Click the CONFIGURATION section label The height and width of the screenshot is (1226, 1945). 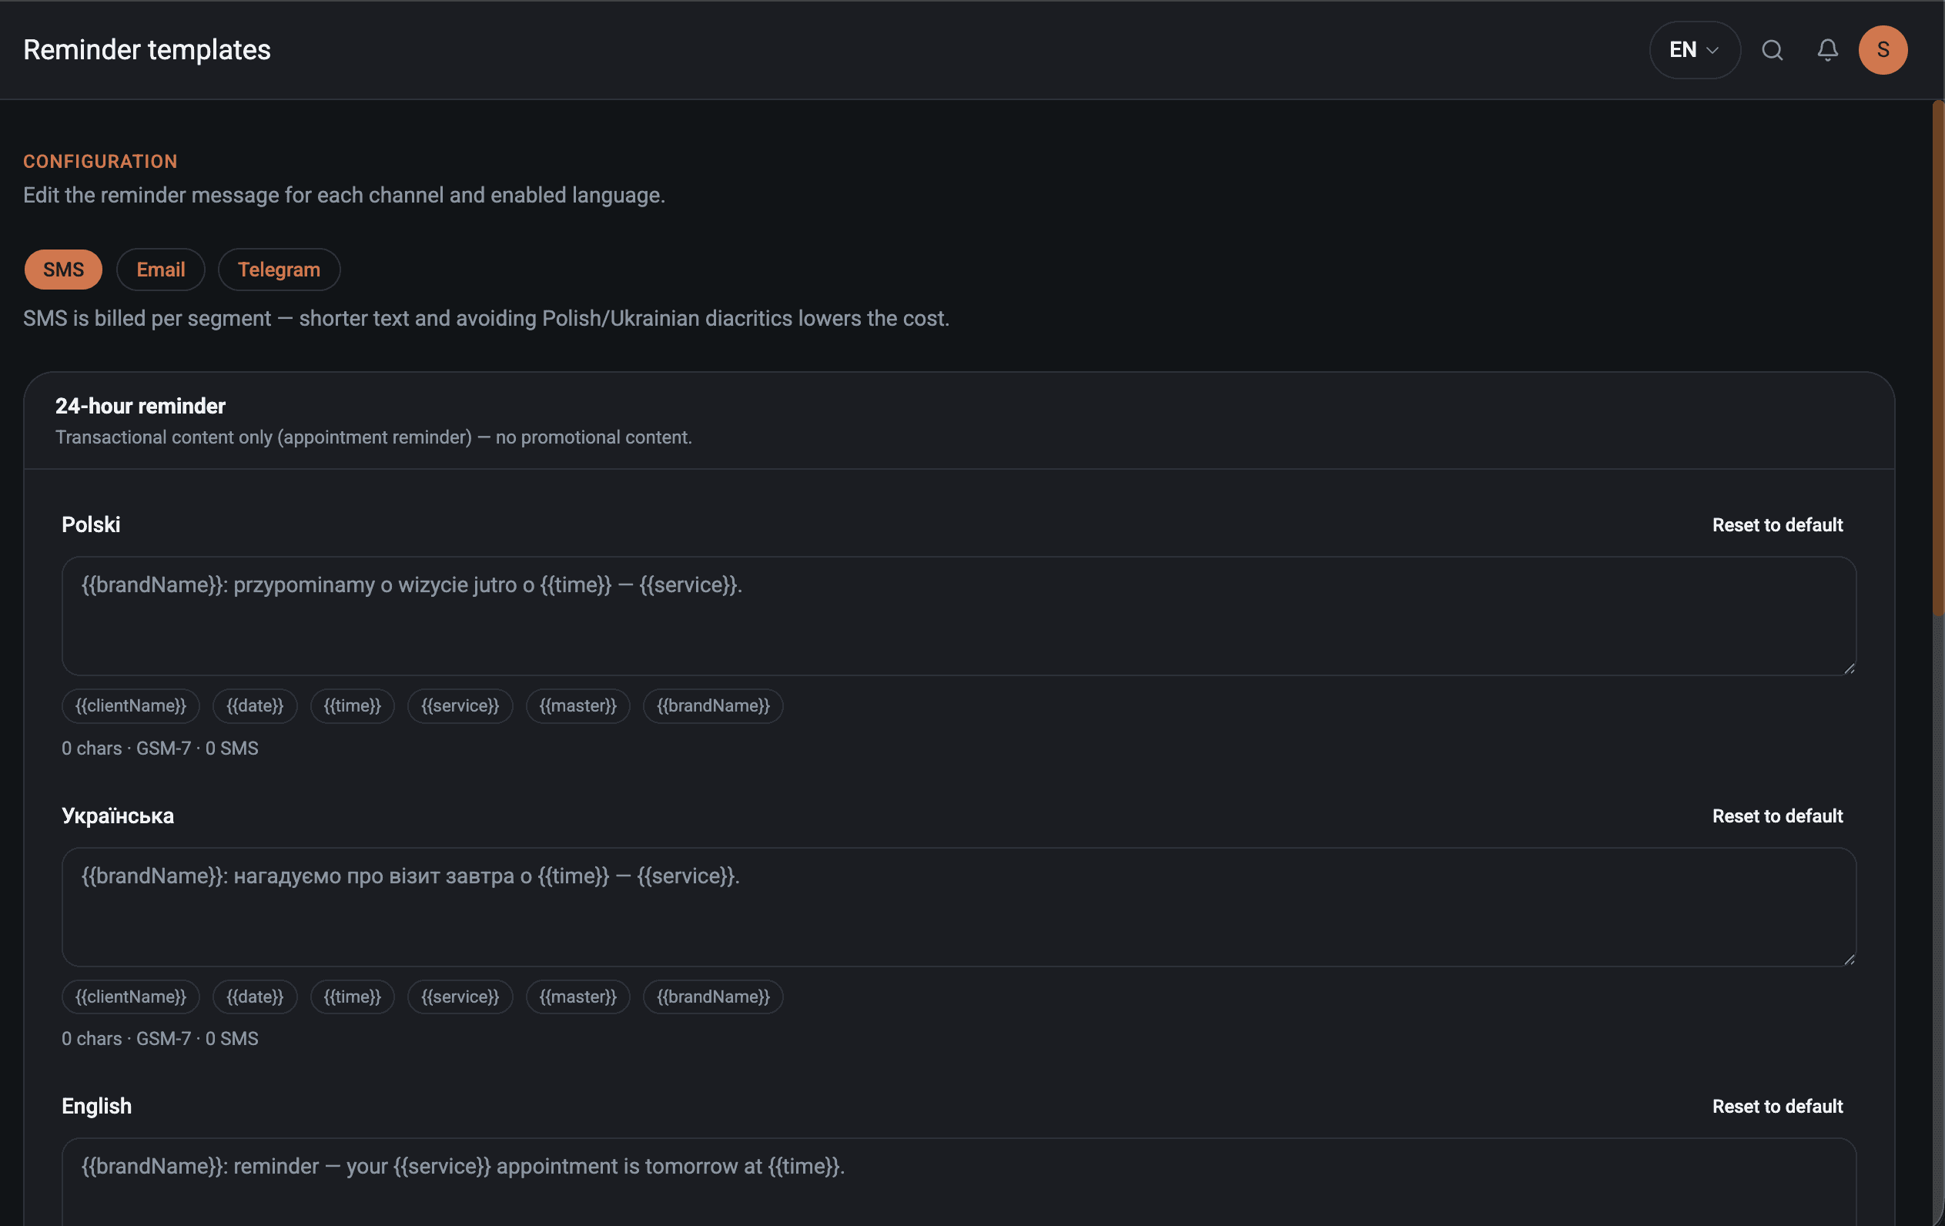click(x=100, y=162)
